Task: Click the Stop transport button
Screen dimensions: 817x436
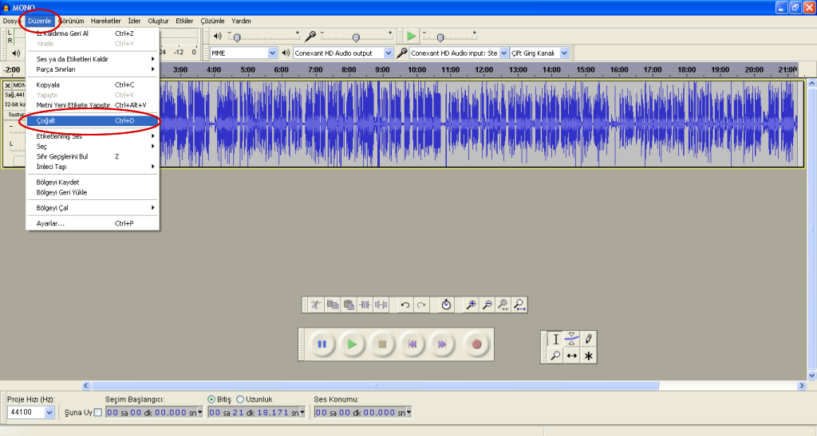Action: 382,344
